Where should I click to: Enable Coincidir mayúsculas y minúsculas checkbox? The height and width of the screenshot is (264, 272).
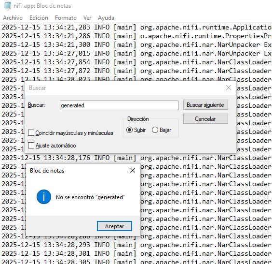[x=31, y=133]
